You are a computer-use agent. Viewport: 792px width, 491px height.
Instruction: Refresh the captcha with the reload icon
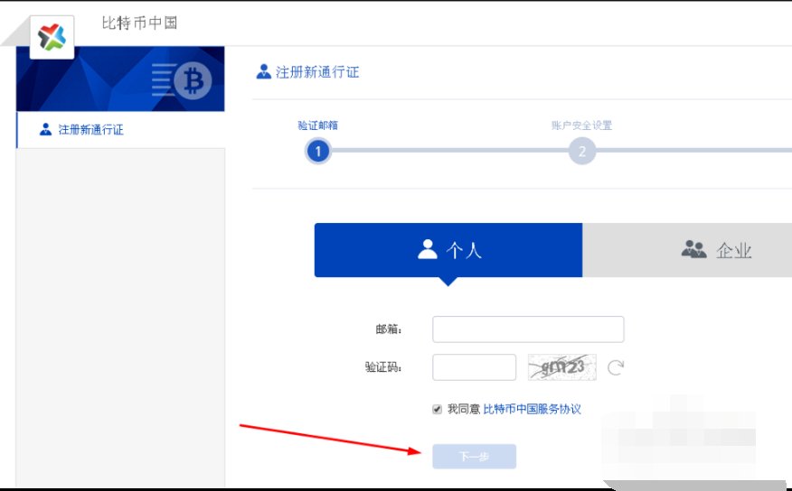tap(615, 367)
